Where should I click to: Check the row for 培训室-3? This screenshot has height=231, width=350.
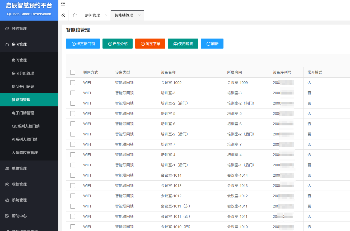point(73,93)
